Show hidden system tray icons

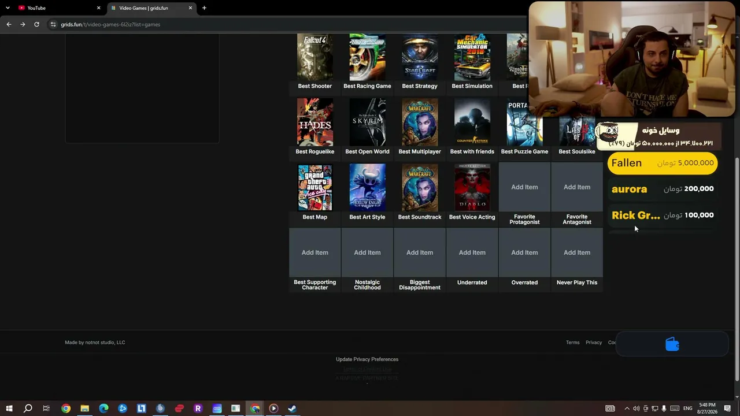pos(627,408)
